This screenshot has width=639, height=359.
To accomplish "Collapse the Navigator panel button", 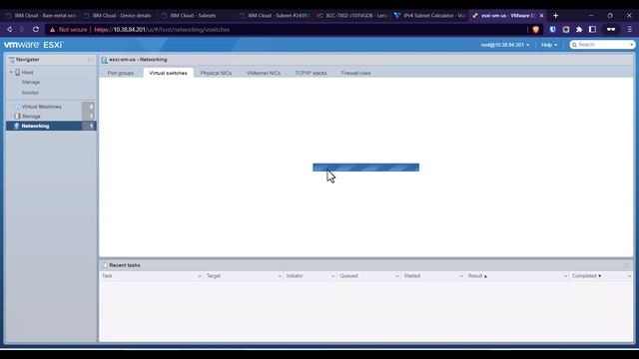I will (x=90, y=60).
